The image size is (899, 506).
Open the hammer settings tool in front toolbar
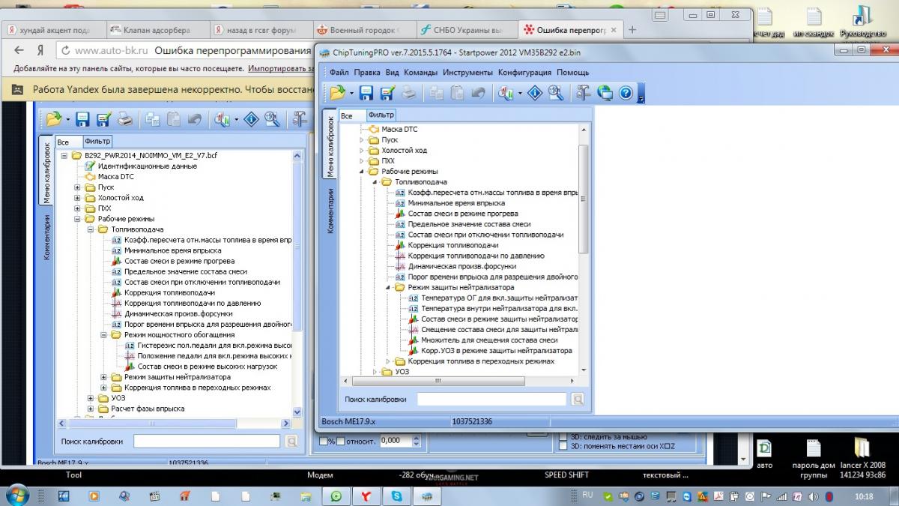click(x=584, y=93)
